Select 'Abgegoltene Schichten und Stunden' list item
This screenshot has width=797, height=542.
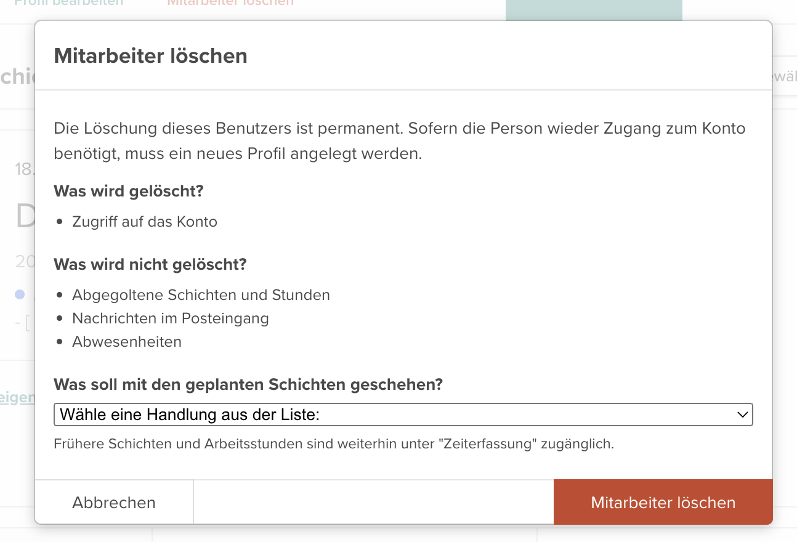[201, 295]
